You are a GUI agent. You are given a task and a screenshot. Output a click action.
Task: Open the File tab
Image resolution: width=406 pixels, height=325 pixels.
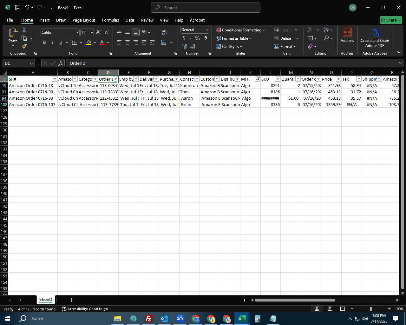click(x=10, y=20)
